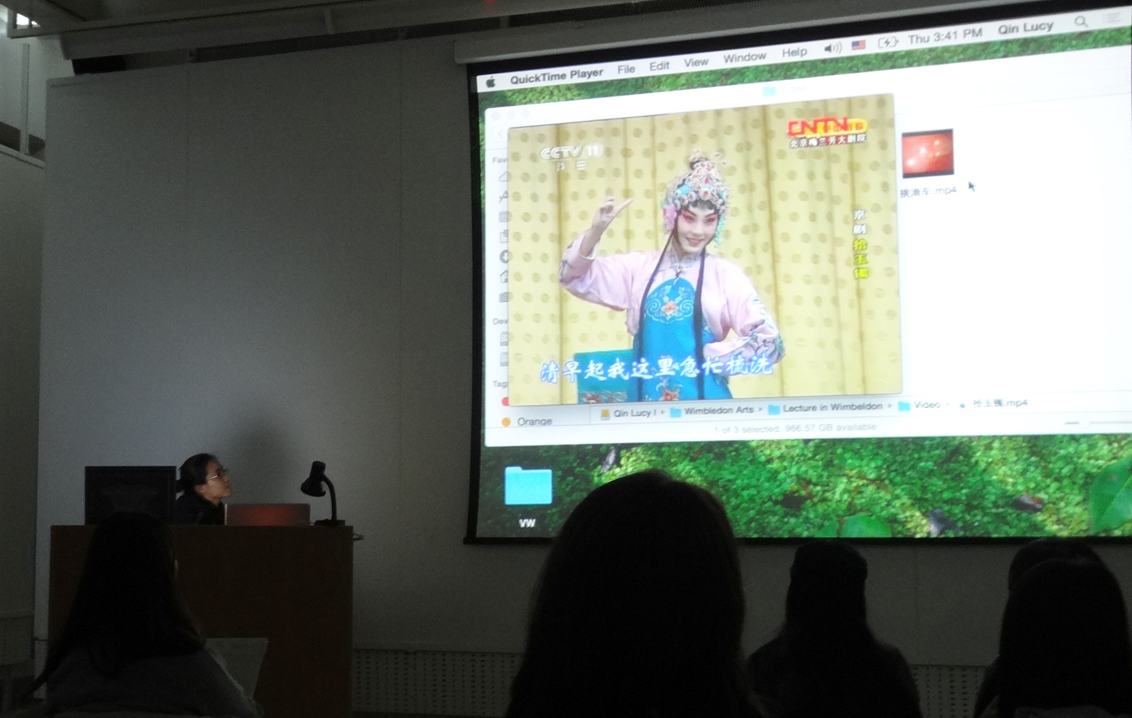Click the volume icon in menu bar
Screen dimensions: 1132x718
832,48
